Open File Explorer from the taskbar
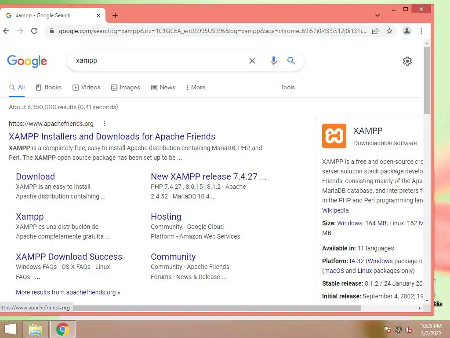Viewport: 450px width, 338px height. click(x=36, y=329)
